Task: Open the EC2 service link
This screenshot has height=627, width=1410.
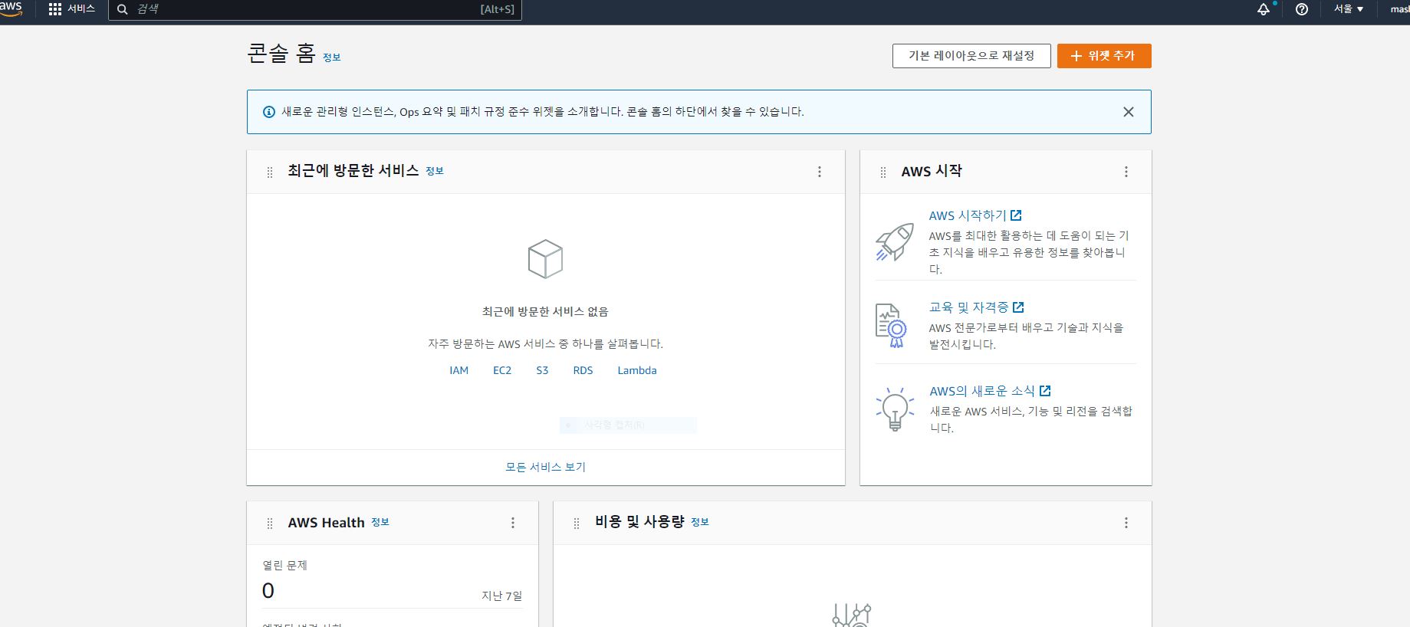Action: [x=502, y=370]
